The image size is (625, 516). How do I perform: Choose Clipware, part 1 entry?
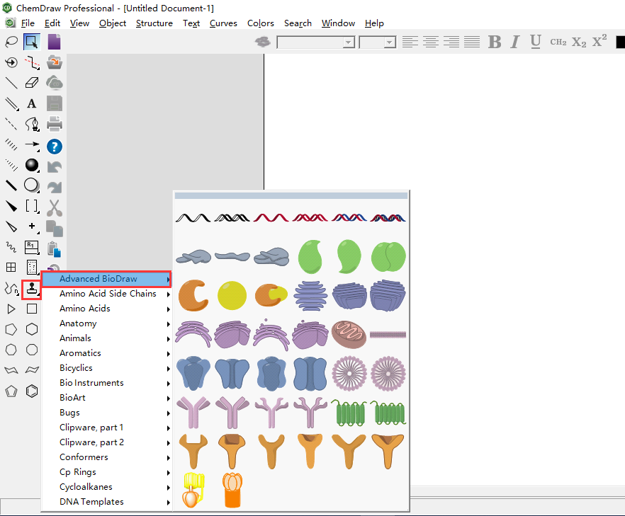coord(107,428)
